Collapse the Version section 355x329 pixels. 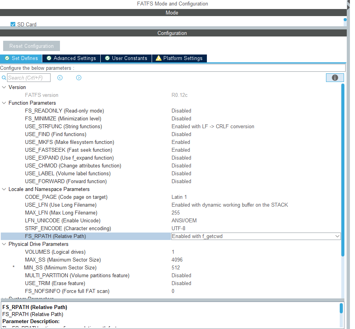coord(4,87)
